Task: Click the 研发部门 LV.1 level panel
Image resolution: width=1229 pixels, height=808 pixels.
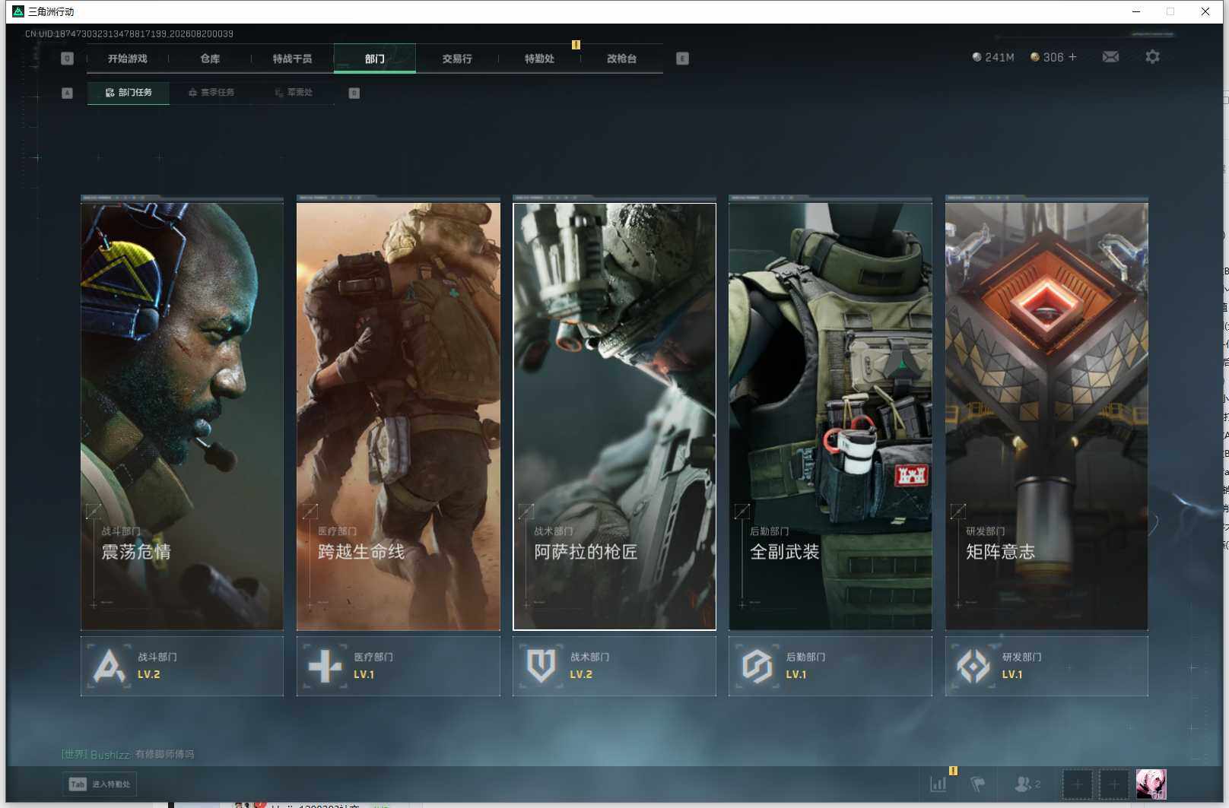Action: click(1046, 666)
